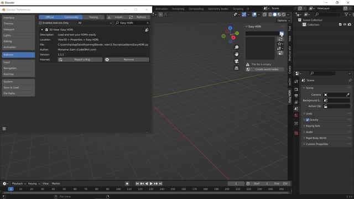The image size is (354, 199).
Task: Select solid viewport shading mode
Action: [275, 14]
